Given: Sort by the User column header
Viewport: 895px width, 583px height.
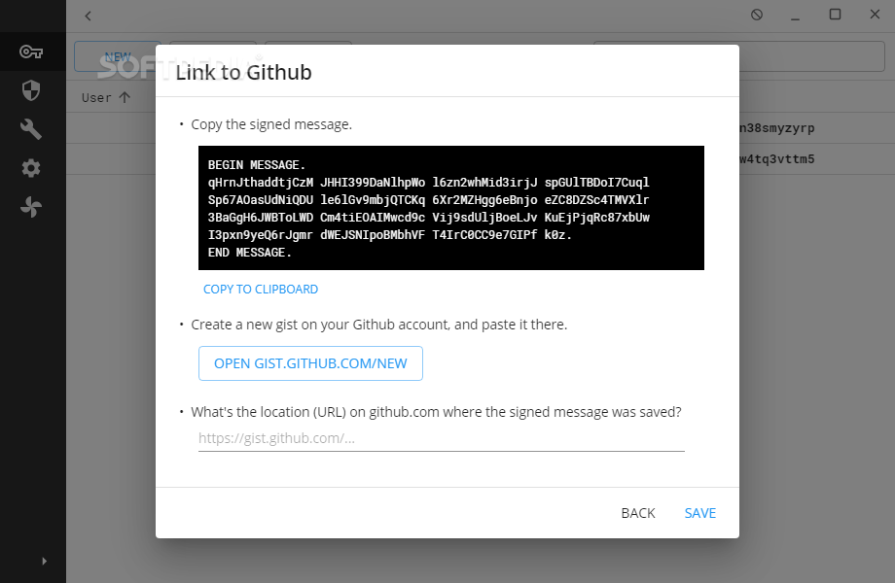Looking at the screenshot, I should click(x=96, y=98).
